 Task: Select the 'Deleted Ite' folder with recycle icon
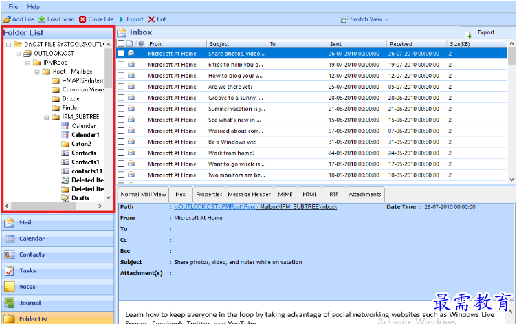(x=82, y=180)
